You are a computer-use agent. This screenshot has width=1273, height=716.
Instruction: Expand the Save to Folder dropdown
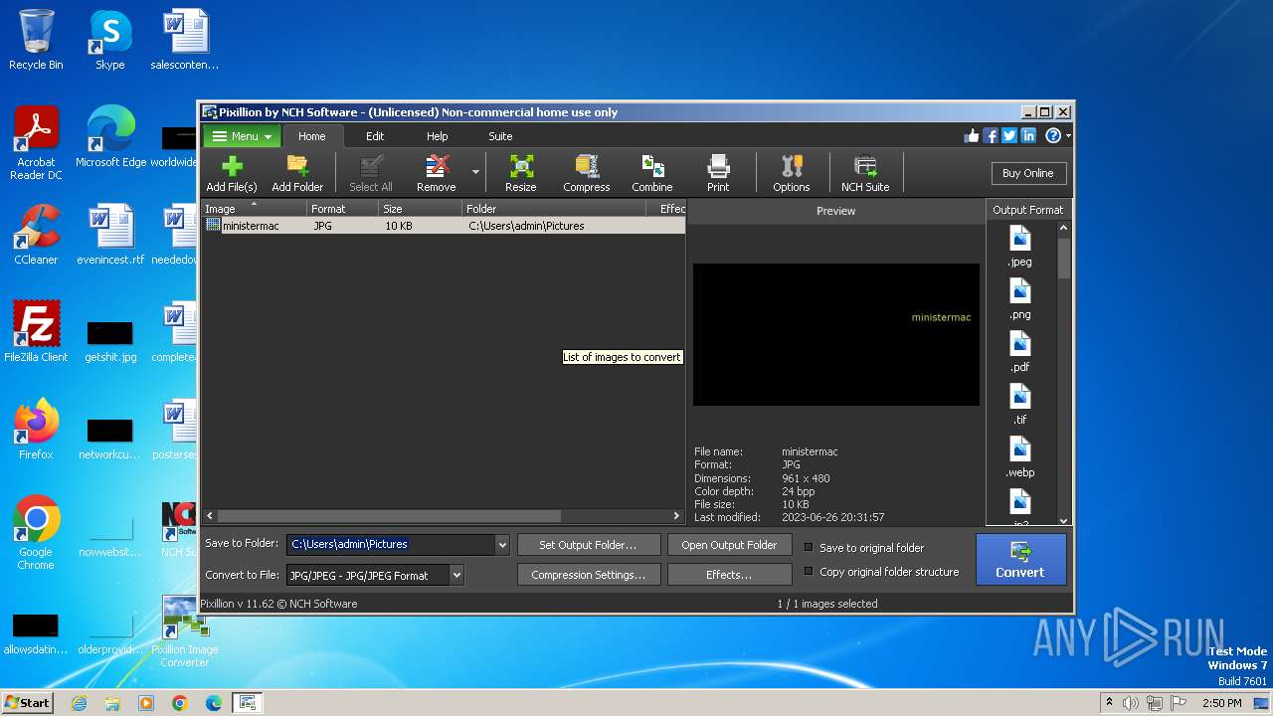pyautogui.click(x=502, y=545)
